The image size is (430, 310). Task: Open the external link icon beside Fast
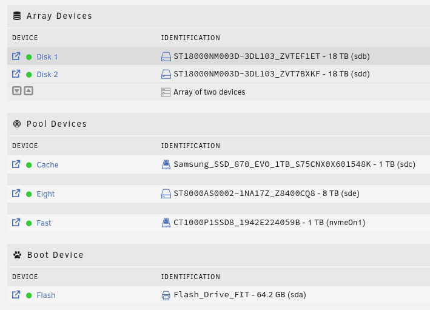pos(16,223)
